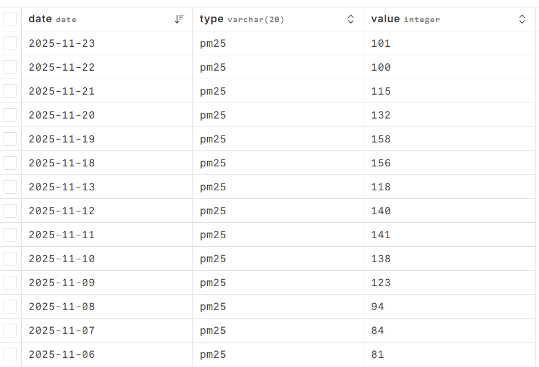Click the date column header label
539x367 pixels.
click(40, 19)
